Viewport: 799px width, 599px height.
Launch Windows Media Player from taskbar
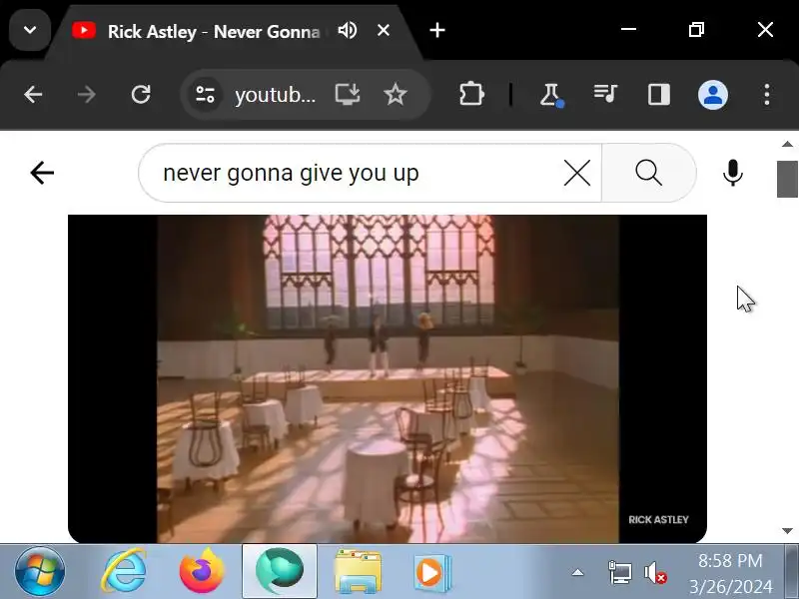(x=432, y=572)
